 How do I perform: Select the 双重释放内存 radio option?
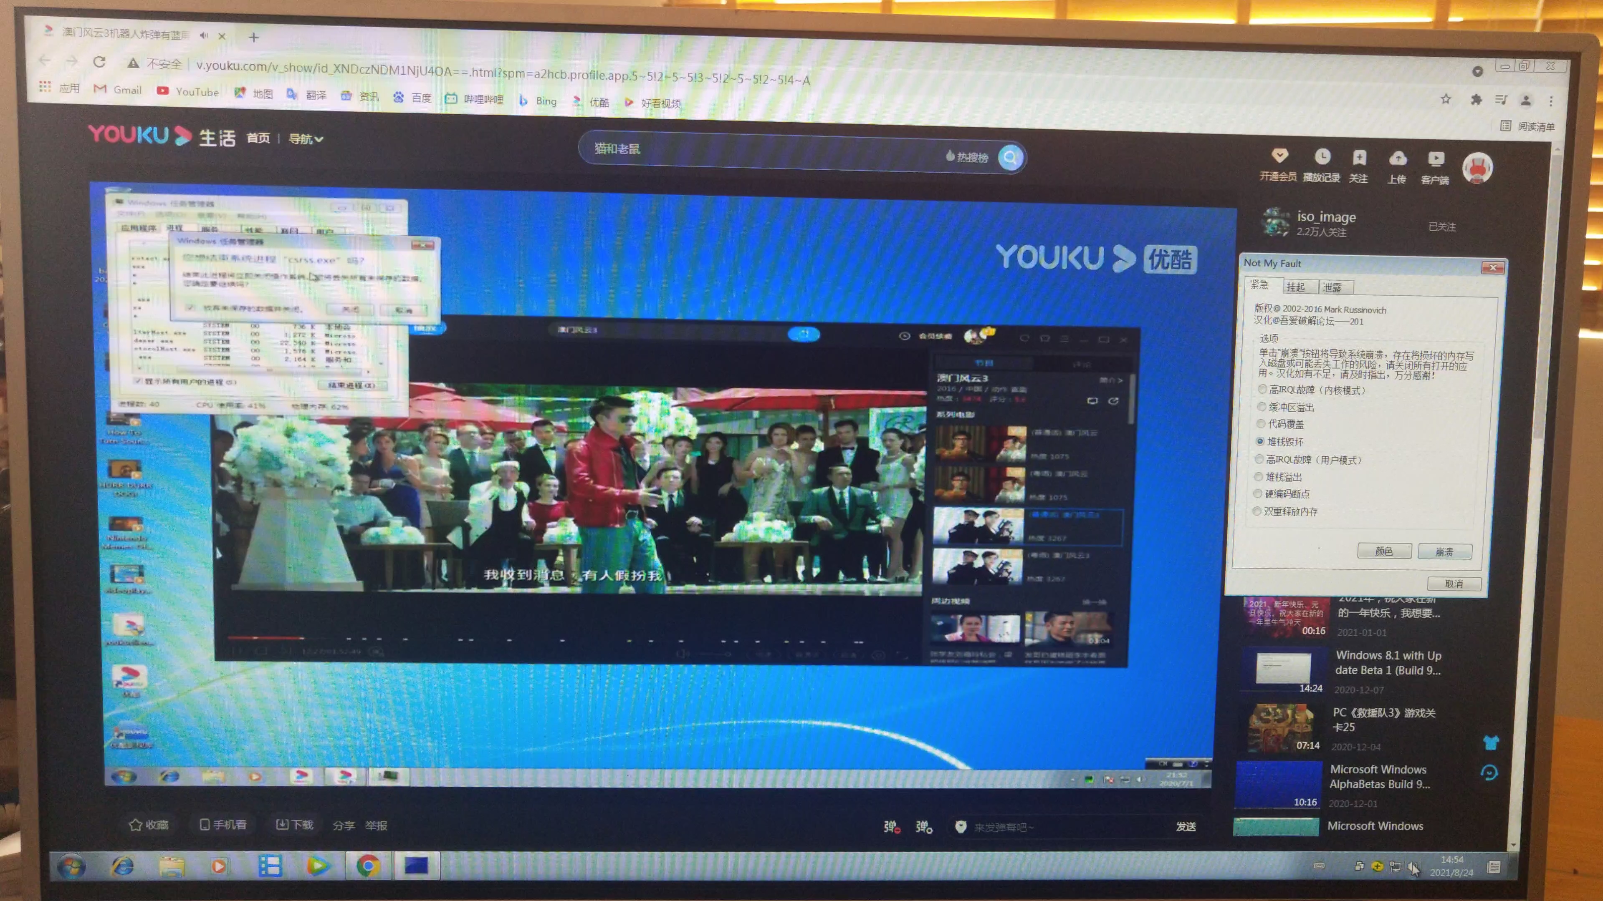point(1284,511)
